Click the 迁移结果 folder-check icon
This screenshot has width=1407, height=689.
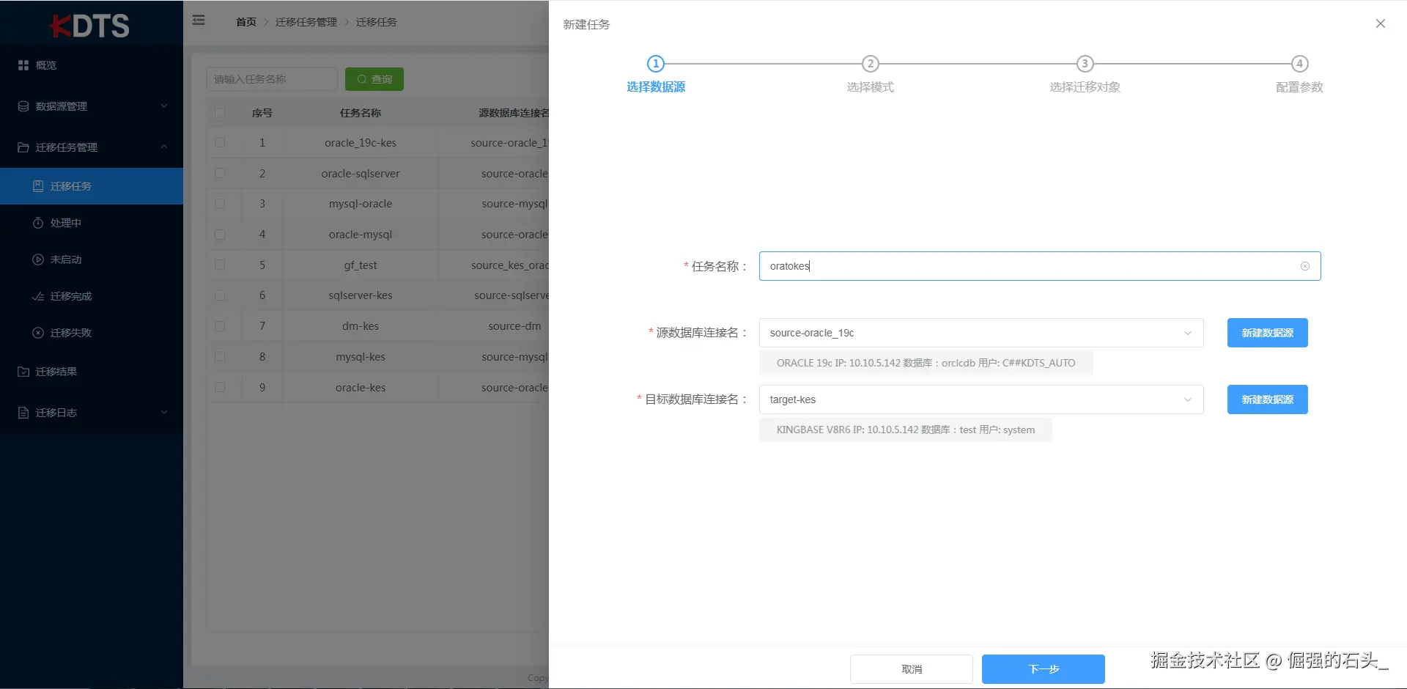23,372
